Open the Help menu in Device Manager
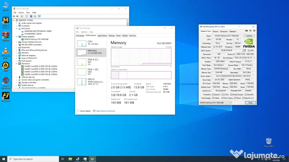 (34, 12)
